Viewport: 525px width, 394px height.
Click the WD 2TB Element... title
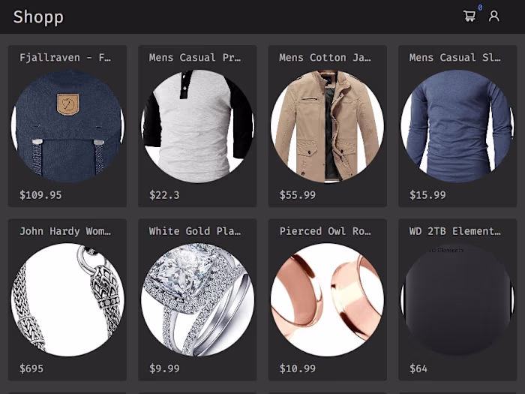(x=455, y=231)
